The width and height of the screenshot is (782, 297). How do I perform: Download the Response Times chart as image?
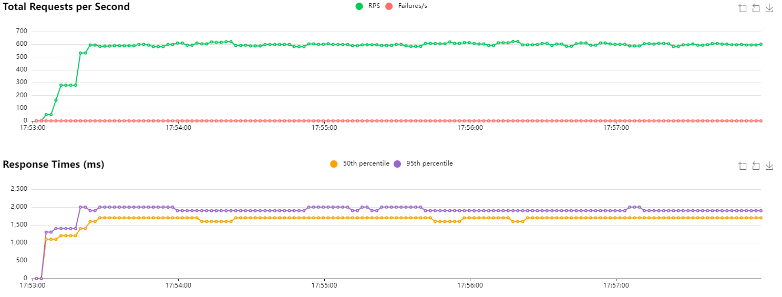[769, 166]
